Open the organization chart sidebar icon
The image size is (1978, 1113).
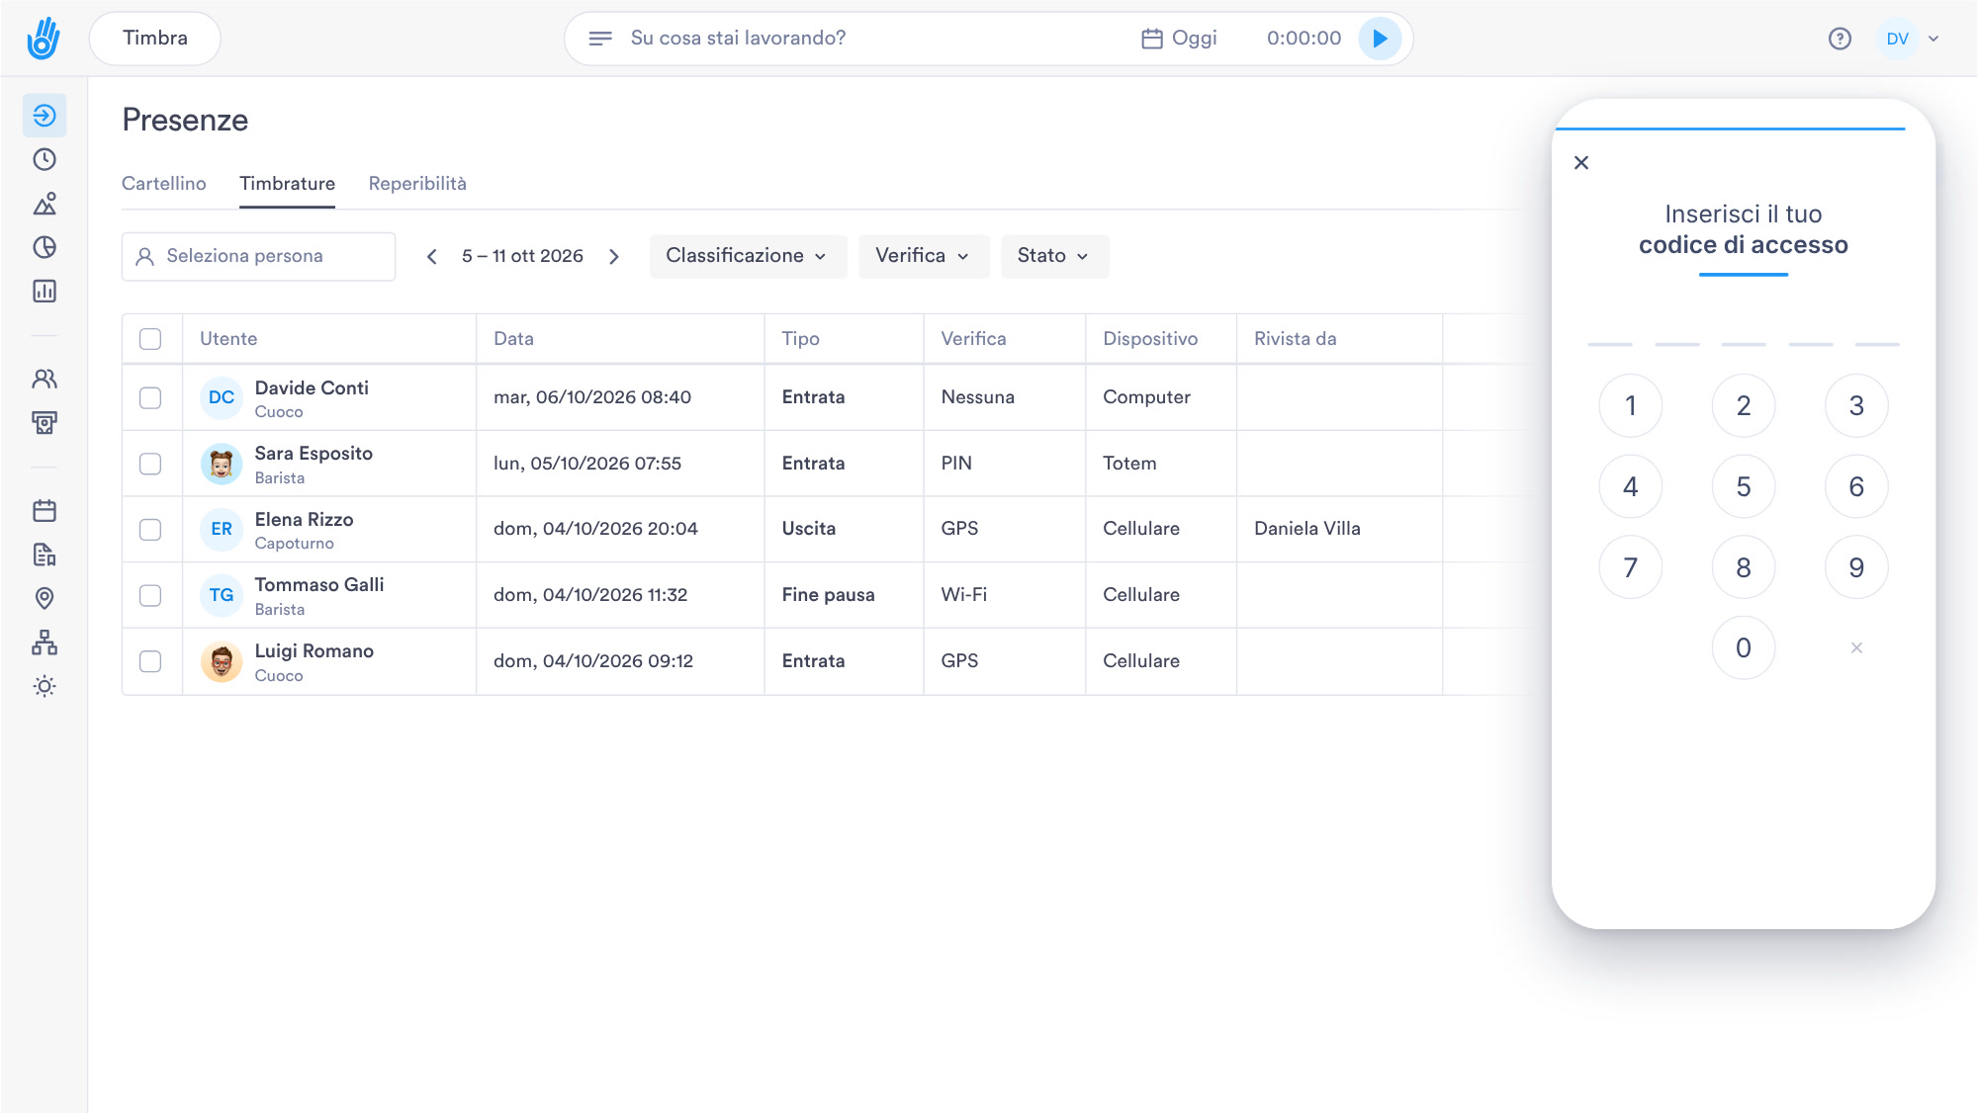(45, 642)
